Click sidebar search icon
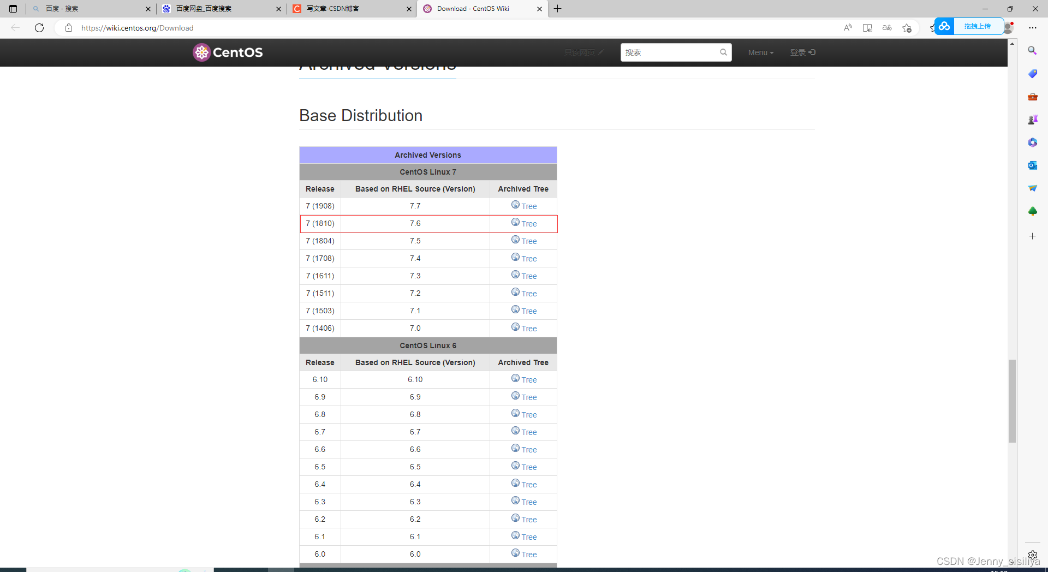 click(1032, 50)
